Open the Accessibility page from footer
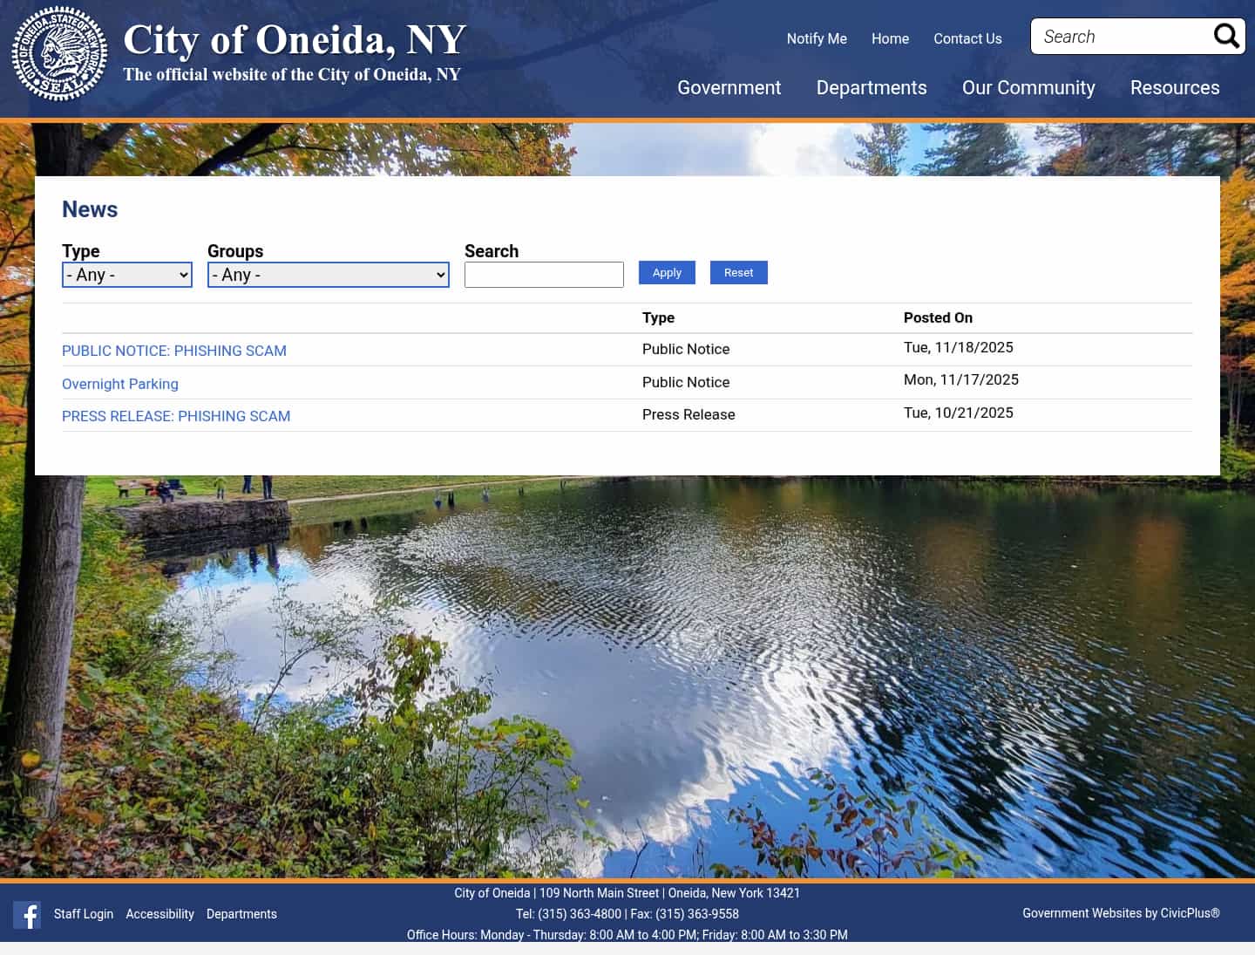 coord(159,914)
